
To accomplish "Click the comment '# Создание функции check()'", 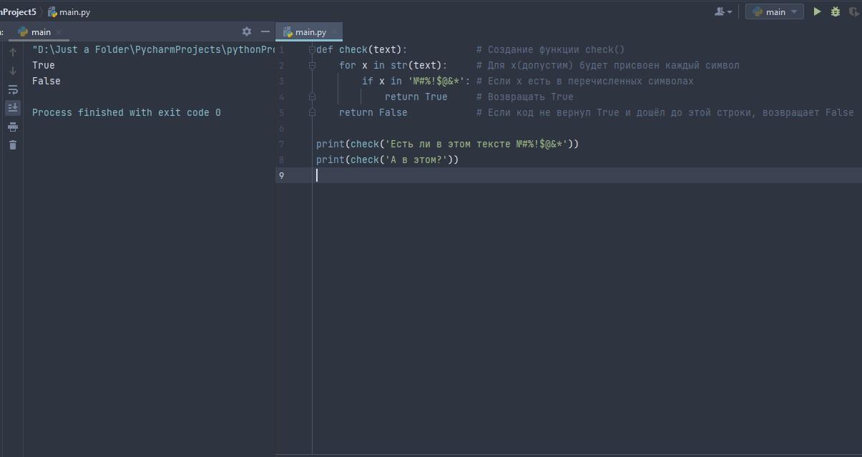I will pos(551,49).
